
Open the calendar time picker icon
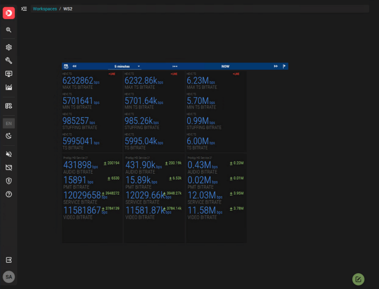(x=66, y=66)
